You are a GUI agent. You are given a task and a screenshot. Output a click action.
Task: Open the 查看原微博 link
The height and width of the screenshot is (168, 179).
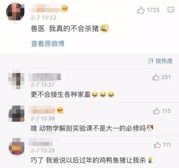click(48, 43)
